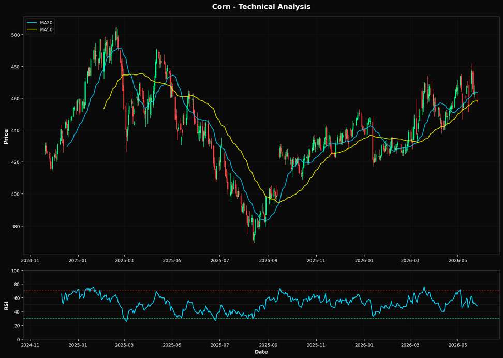
Task: Click the 400 price axis tick
Action: coord(17,194)
